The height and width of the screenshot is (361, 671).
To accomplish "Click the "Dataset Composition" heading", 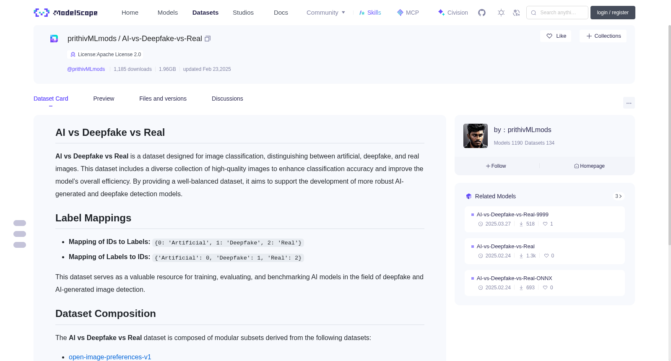I will (106, 314).
